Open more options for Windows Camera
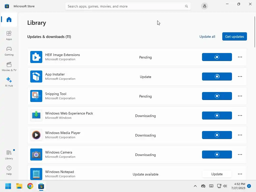Viewport: 256px width, 192px height. point(240,154)
